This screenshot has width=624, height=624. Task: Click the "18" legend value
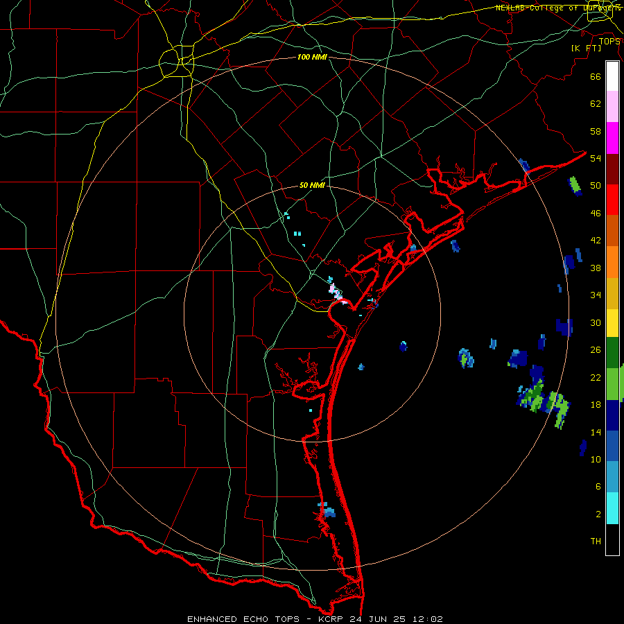(x=596, y=405)
